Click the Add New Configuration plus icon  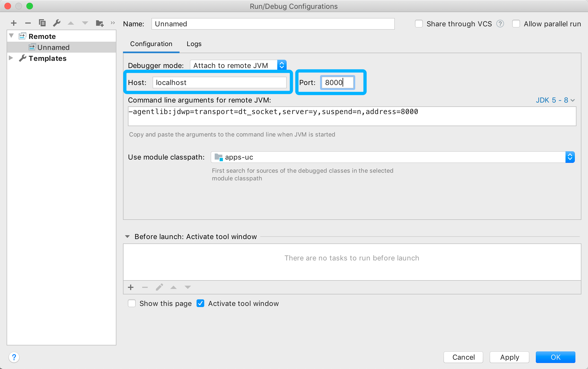point(14,23)
